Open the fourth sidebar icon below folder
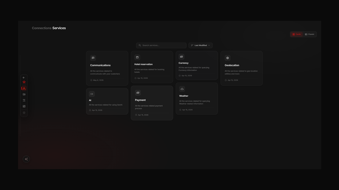 pyautogui.click(x=24, y=100)
